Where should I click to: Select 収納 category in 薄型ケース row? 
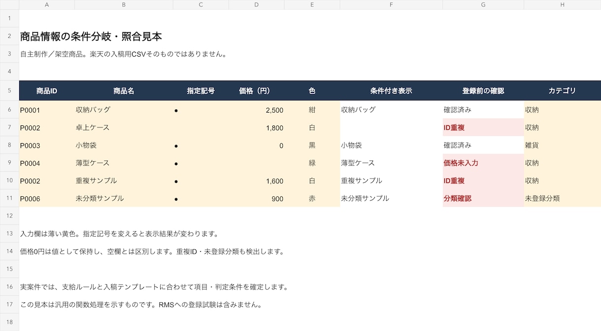click(563, 163)
